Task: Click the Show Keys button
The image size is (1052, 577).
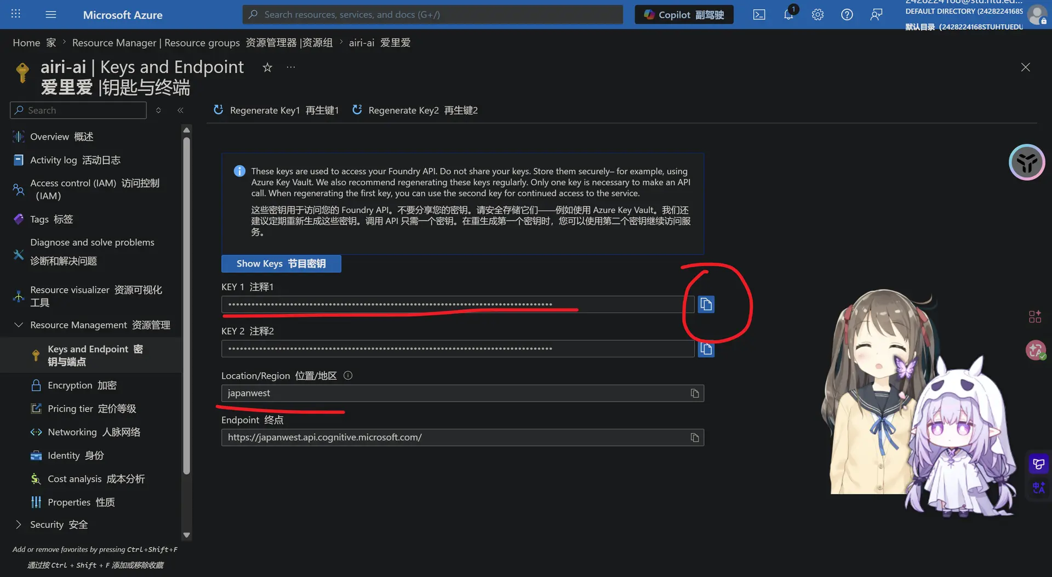Action: coord(281,264)
